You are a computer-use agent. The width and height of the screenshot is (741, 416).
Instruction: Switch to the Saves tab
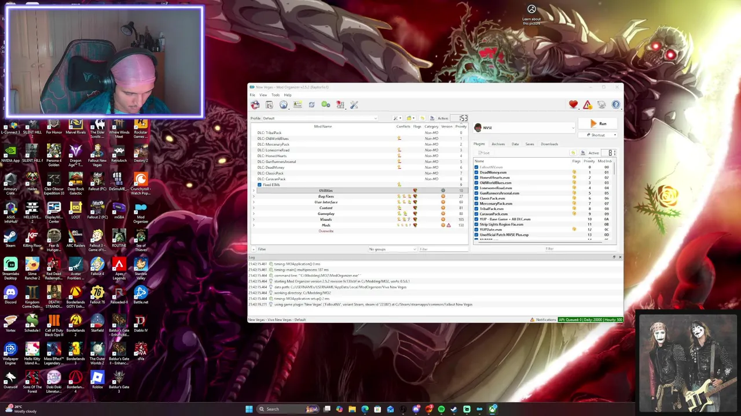(530, 144)
